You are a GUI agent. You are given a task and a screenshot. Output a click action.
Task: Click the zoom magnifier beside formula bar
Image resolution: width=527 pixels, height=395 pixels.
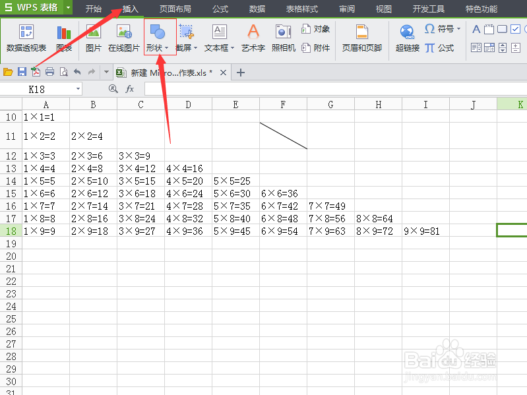click(113, 88)
